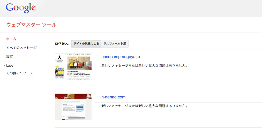The image size is (262, 140).
Task: Sort sites by アルファベット順
Action: pyautogui.click(x=115, y=44)
